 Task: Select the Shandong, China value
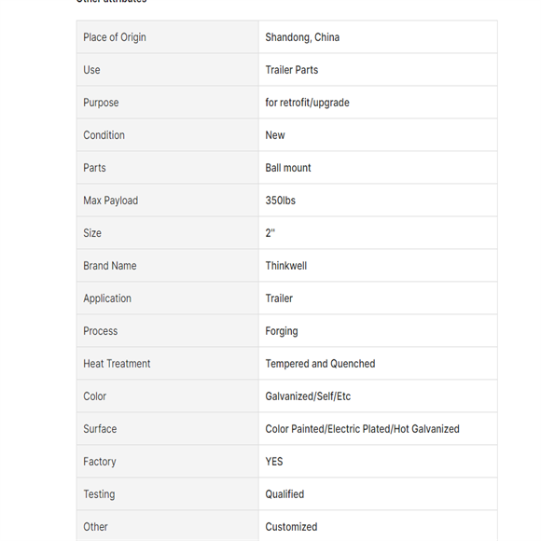[302, 37]
